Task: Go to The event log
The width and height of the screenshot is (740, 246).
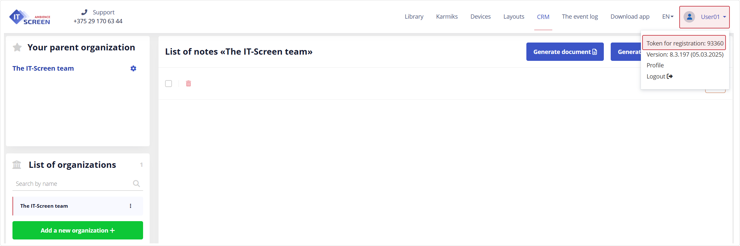Action: [x=580, y=17]
